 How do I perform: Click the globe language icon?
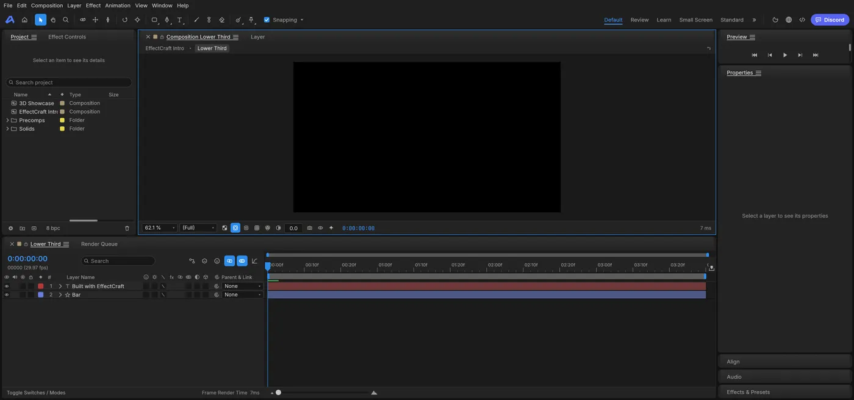click(789, 20)
